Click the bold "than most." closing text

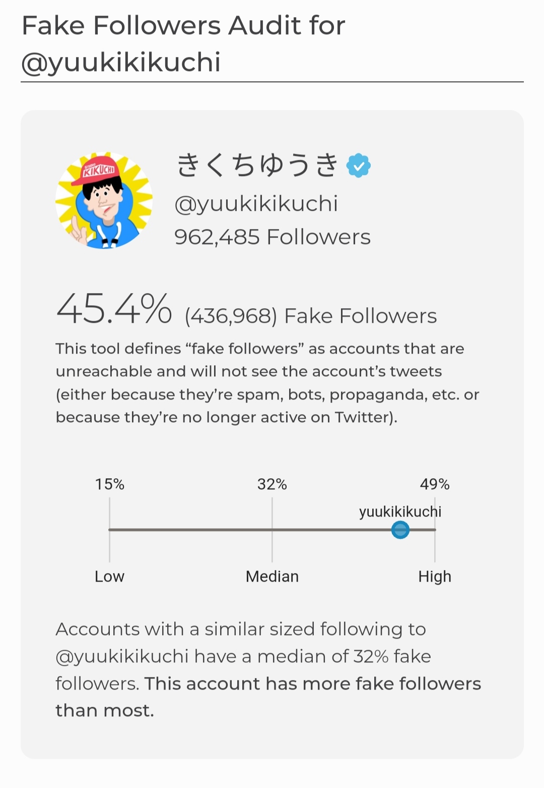click(105, 710)
